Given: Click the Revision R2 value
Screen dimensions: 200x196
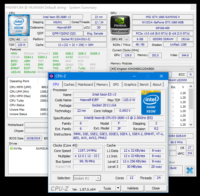Looking at the screenshot, I should tap(156, 129).
